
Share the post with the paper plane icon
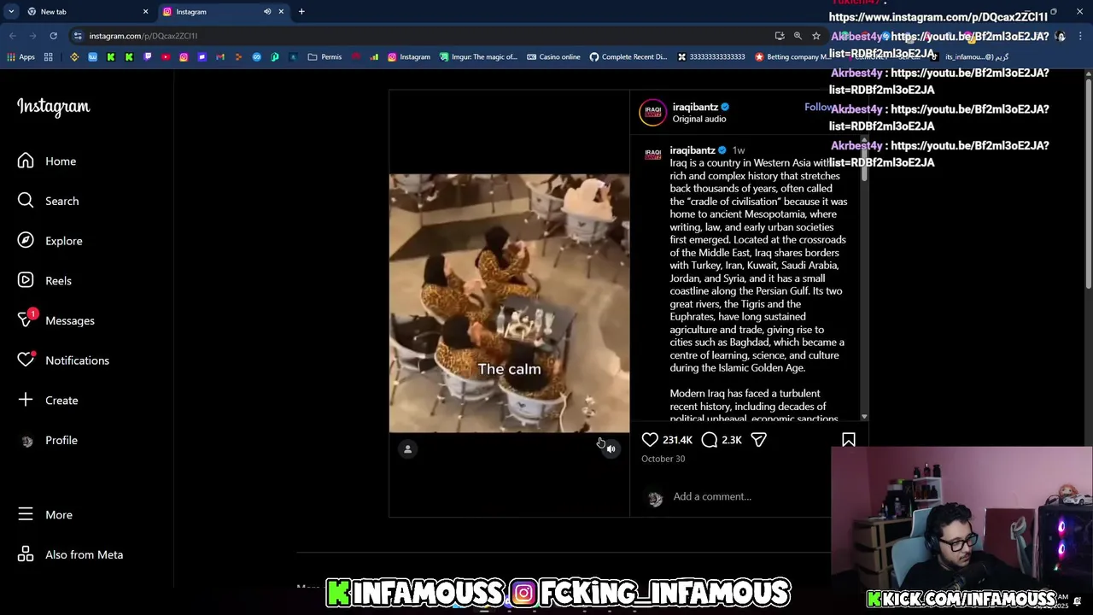click(758, 439)
